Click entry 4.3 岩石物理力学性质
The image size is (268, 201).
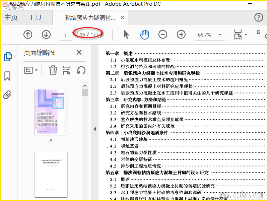pos(133,153)
